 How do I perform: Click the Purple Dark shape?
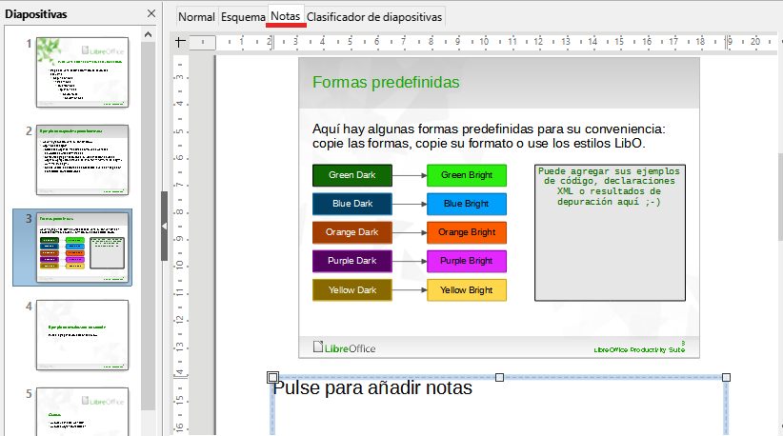click(x=352, y=261)
